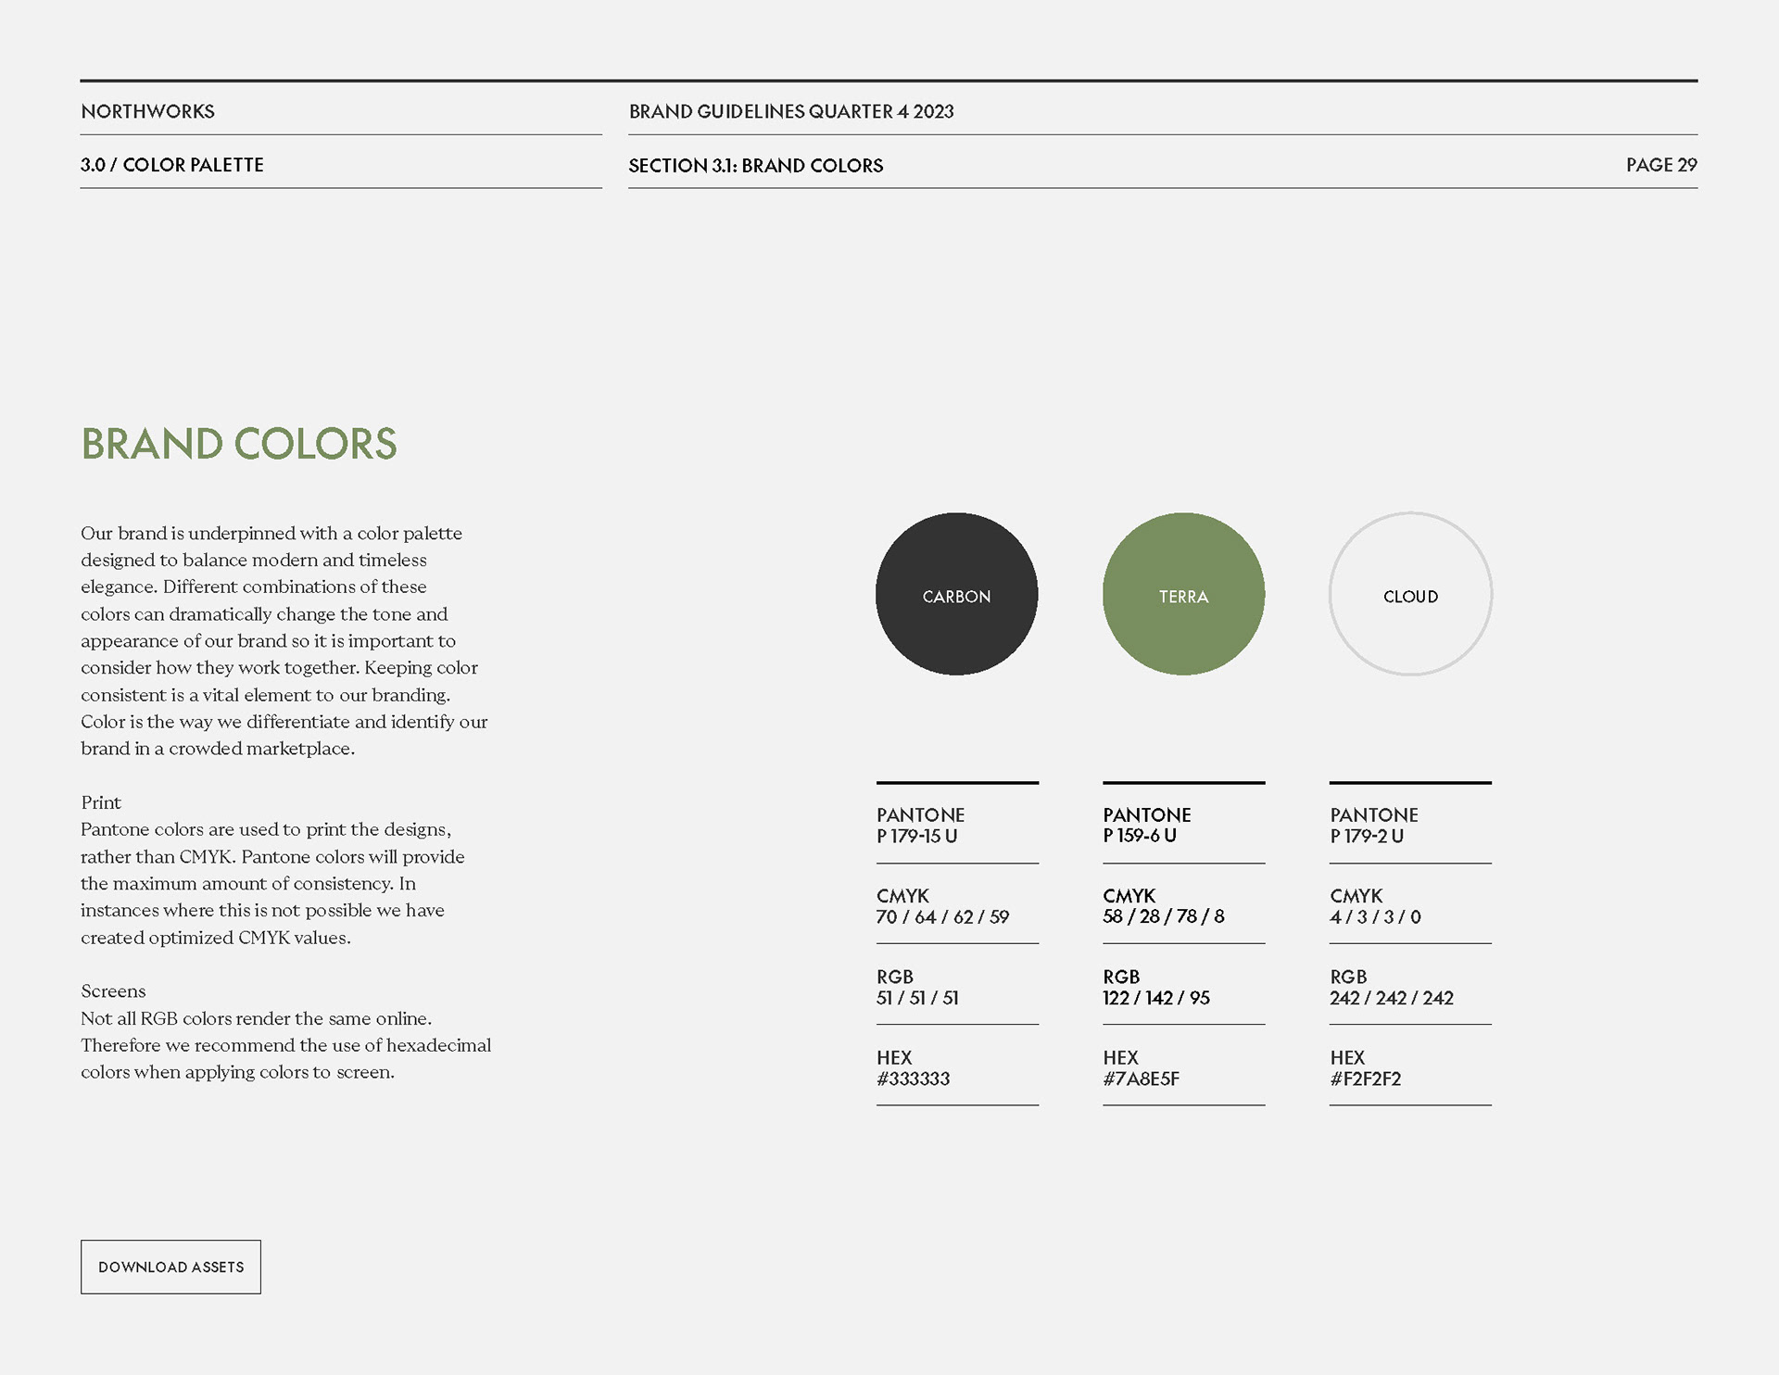Click the Download Assets button

click(170, 1267)
